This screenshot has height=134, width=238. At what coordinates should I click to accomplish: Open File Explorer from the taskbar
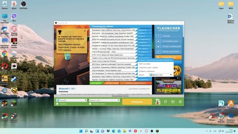tap(125, 131)
